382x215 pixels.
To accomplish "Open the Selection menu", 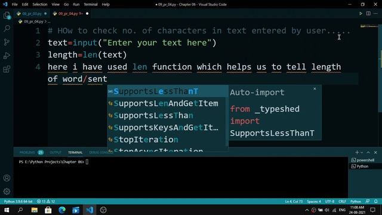I will [x=40, y=4].
